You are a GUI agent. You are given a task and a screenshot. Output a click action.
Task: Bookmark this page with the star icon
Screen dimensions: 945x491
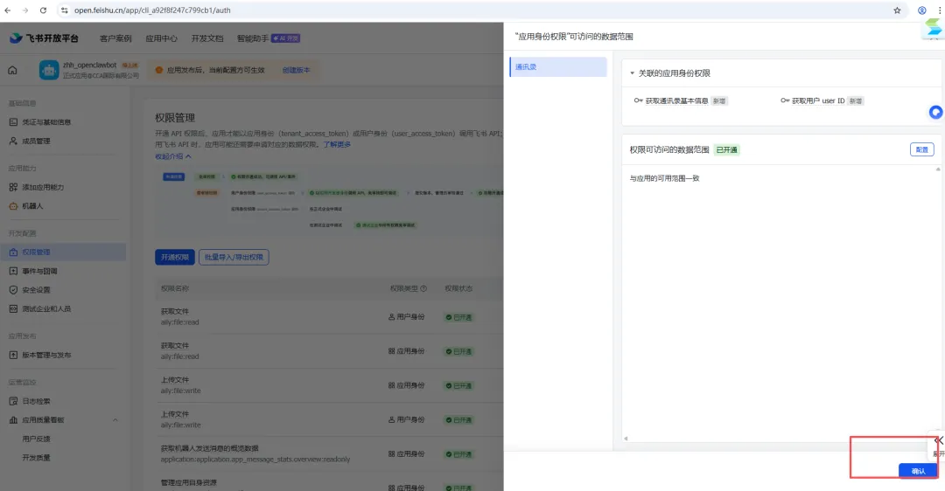(x=897, y=10)
